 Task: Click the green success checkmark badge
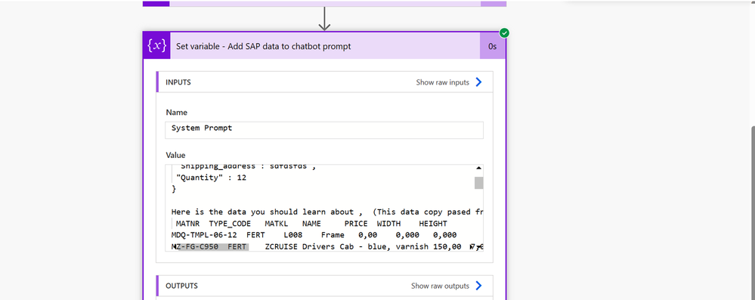(x=504, y=32)
